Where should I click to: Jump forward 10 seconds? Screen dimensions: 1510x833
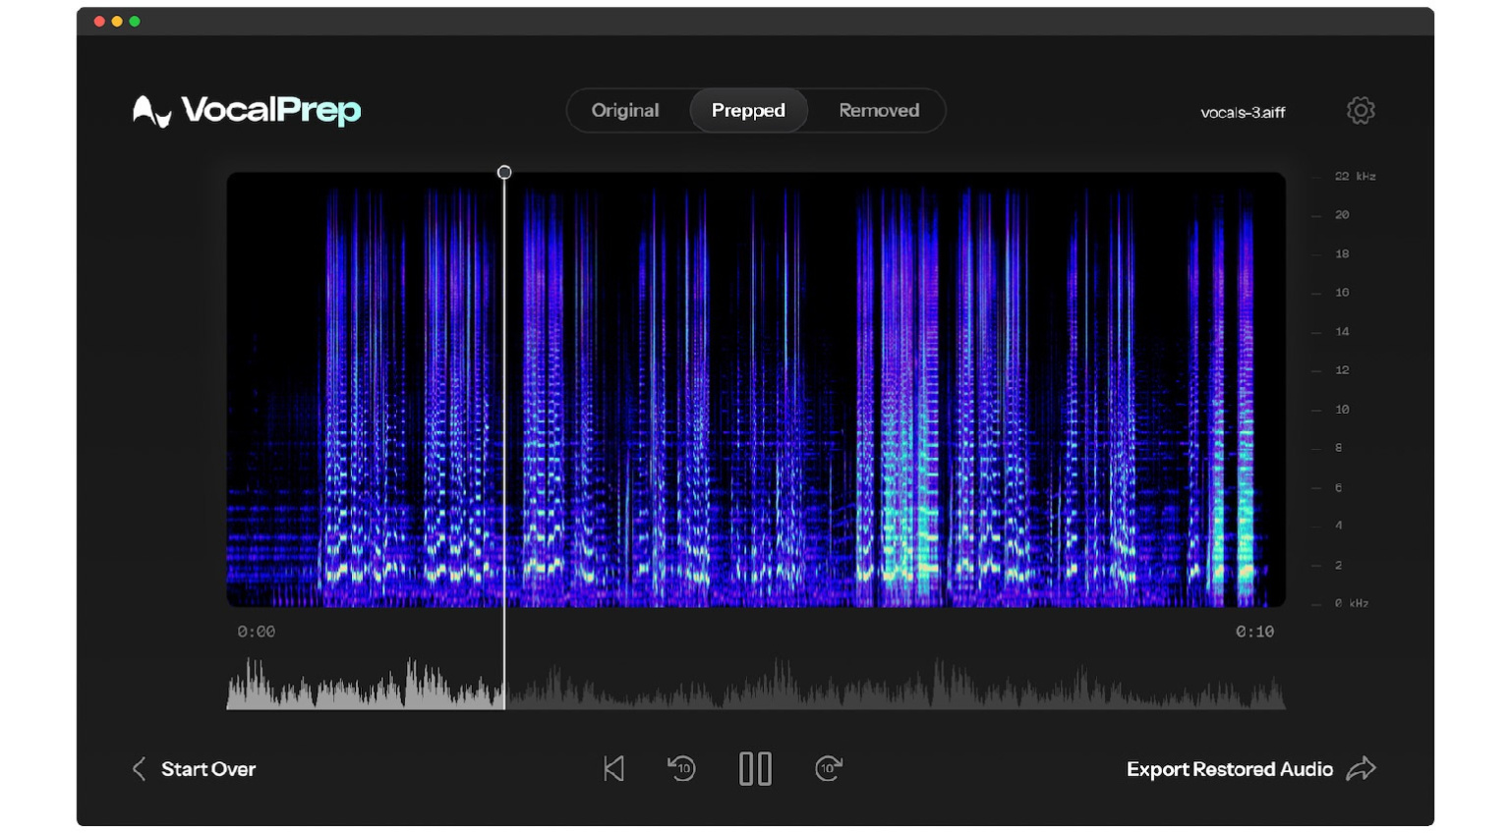(828, 769)
